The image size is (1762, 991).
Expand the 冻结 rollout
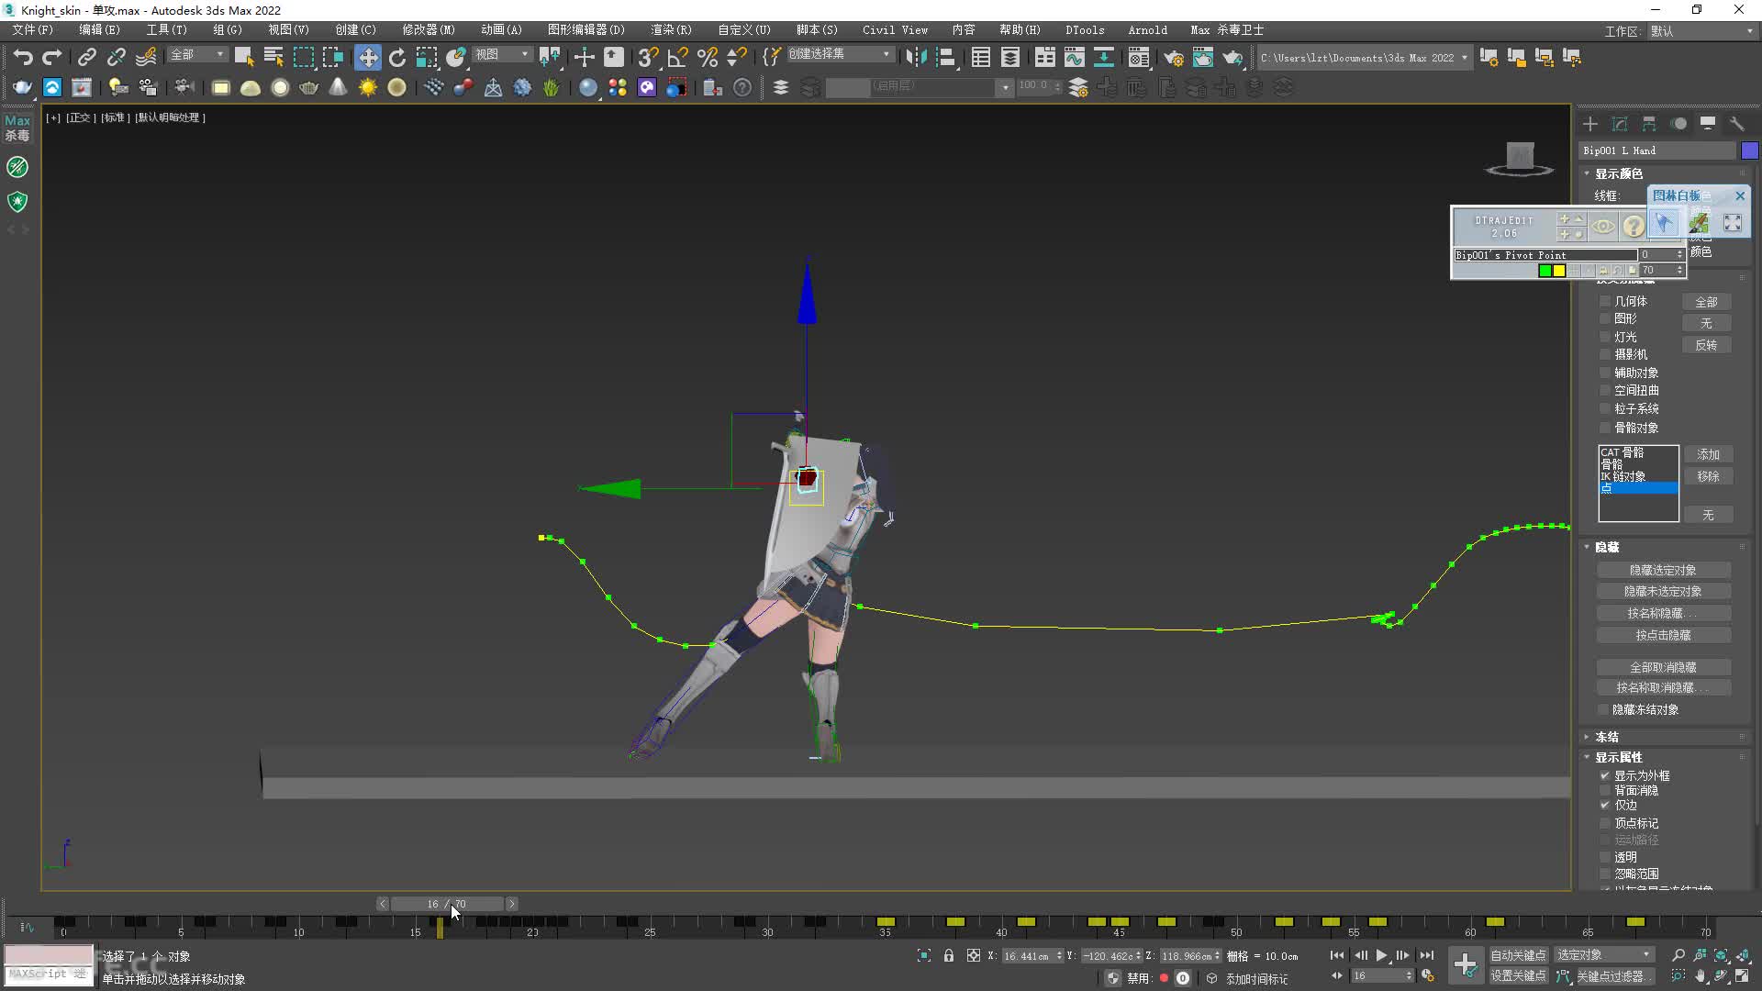pos(1606,737)
